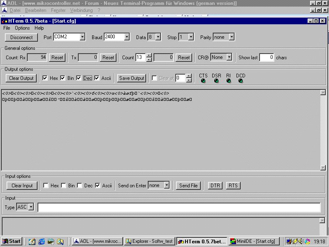Reset the Count 13 counter

point(184,58)
